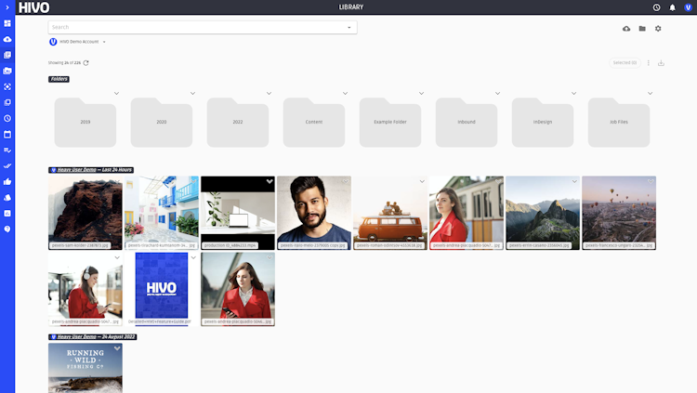The width and height of the screenshot is (697, 393).
Task: Refresh the showing count with the reload icon
Action: (x=85, y=62)
